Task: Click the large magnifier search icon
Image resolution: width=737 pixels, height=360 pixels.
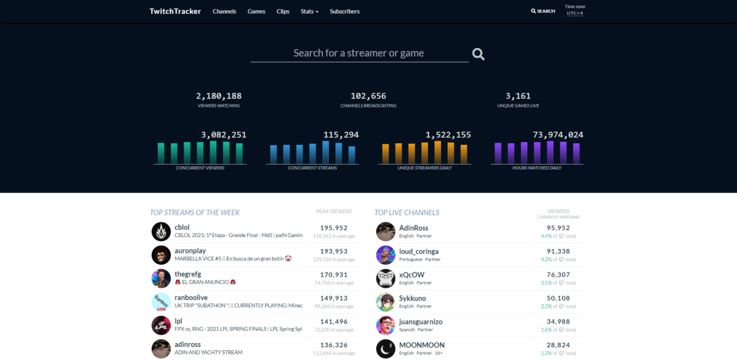Action: coord(478,54)
